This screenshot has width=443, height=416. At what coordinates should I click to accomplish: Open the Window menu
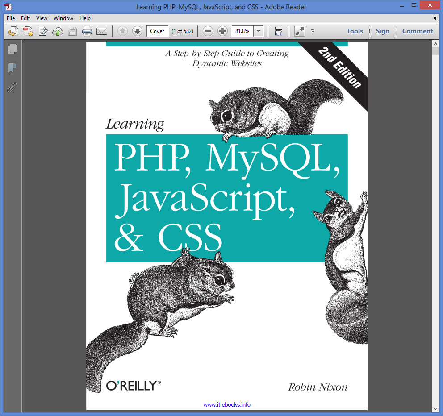(63, 18)
